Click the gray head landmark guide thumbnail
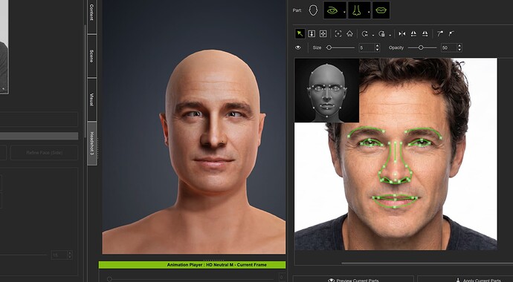 (327, 91)
